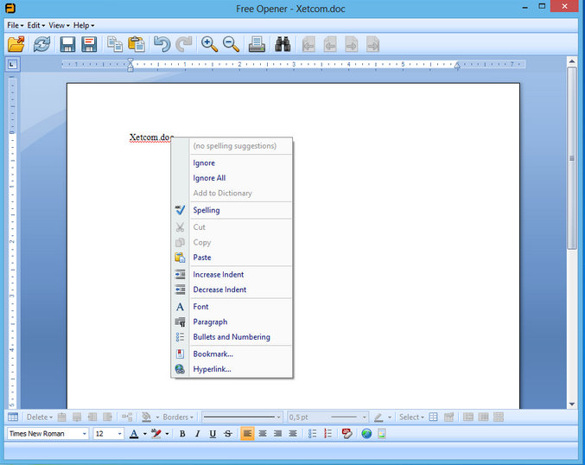Choose Bullets and Numbering in context menu
585x465 pixels.
[232, 337]
